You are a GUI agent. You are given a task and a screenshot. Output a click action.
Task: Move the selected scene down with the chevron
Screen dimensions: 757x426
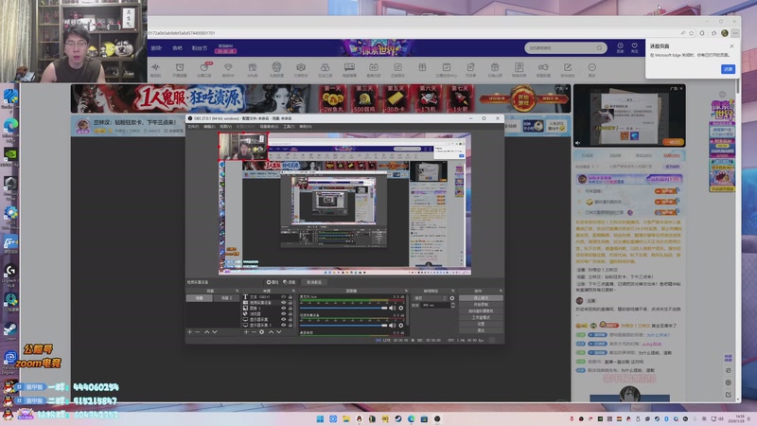tap(215, 332)
